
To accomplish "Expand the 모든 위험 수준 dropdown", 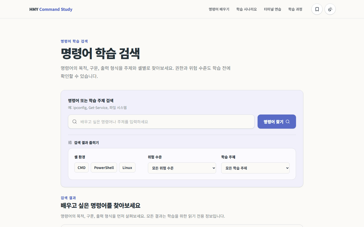I will click(x=182, y=168).
